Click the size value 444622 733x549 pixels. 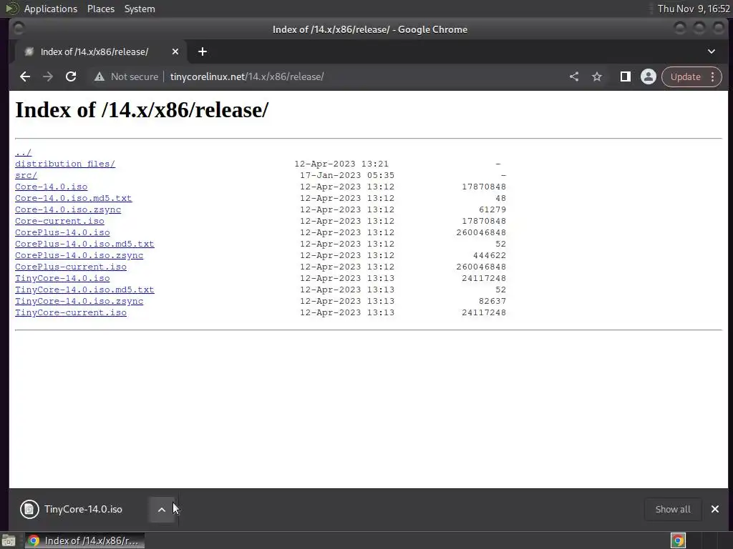click(x=490, y=255)
